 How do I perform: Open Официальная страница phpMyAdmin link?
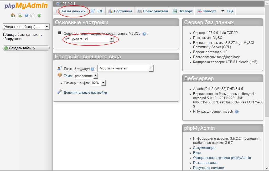tap(222, 158)
